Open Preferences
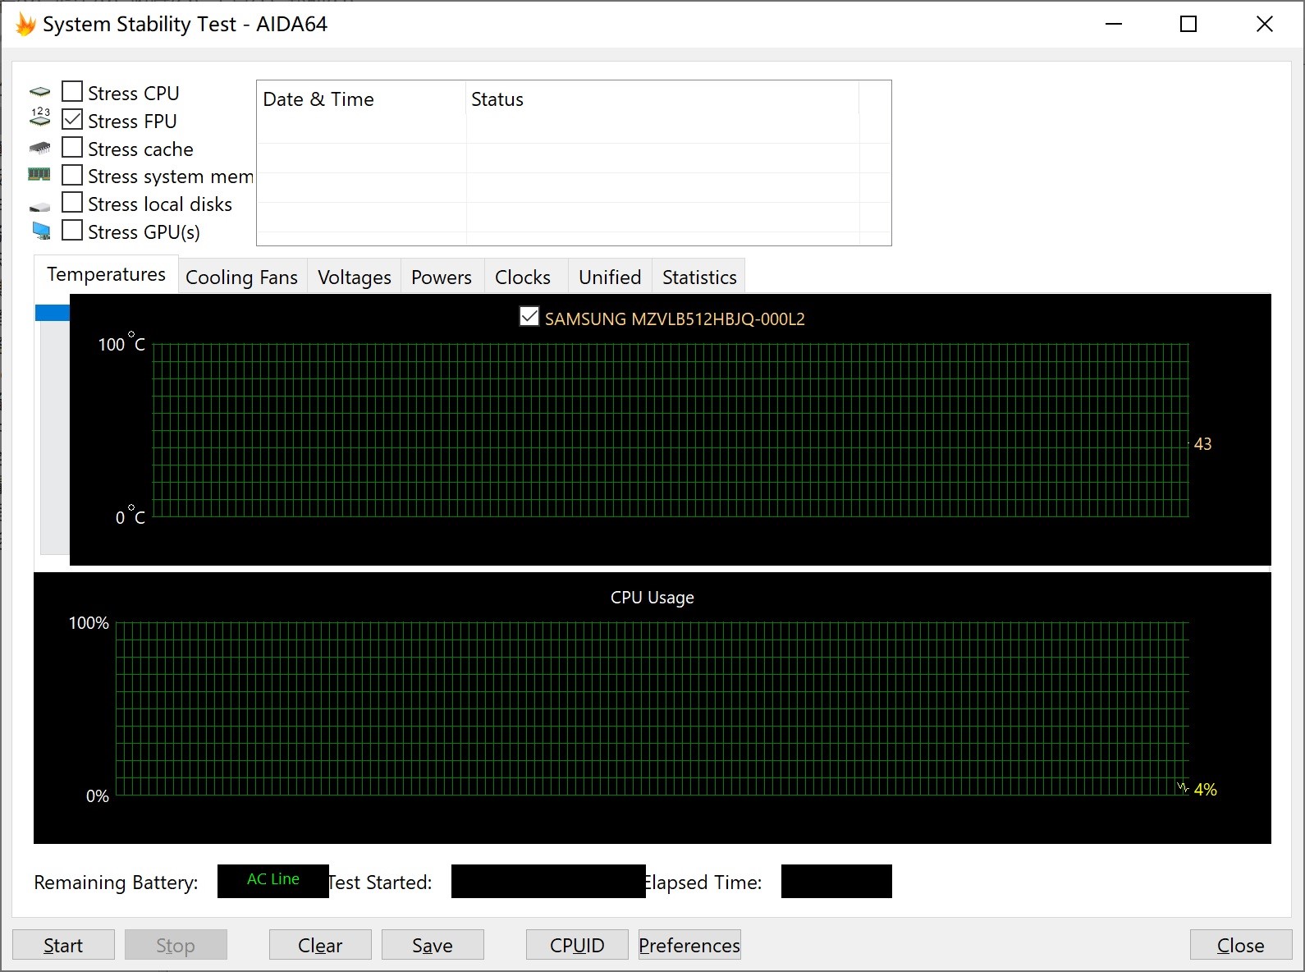Viewport: 1305px width, 972px height. click(689, 945)
